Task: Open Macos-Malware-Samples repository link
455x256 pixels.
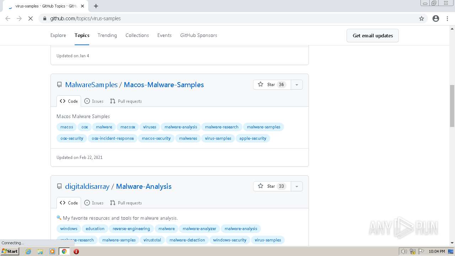Action: coord(164,85)
